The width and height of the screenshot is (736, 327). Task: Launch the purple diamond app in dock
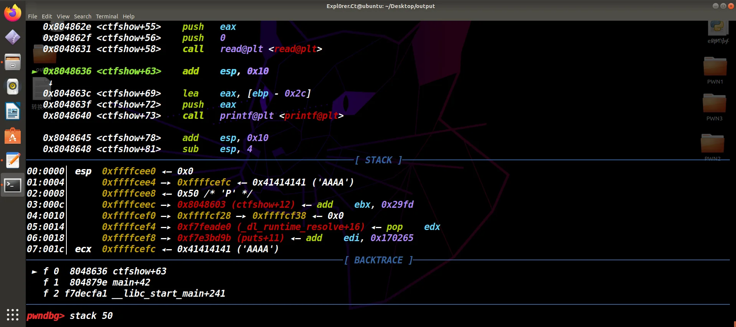[x=13, y=37]
